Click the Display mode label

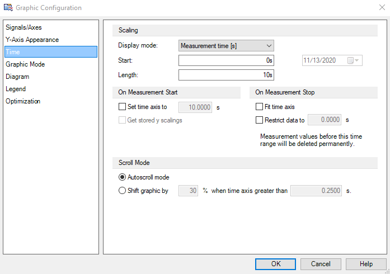point(138,45)
